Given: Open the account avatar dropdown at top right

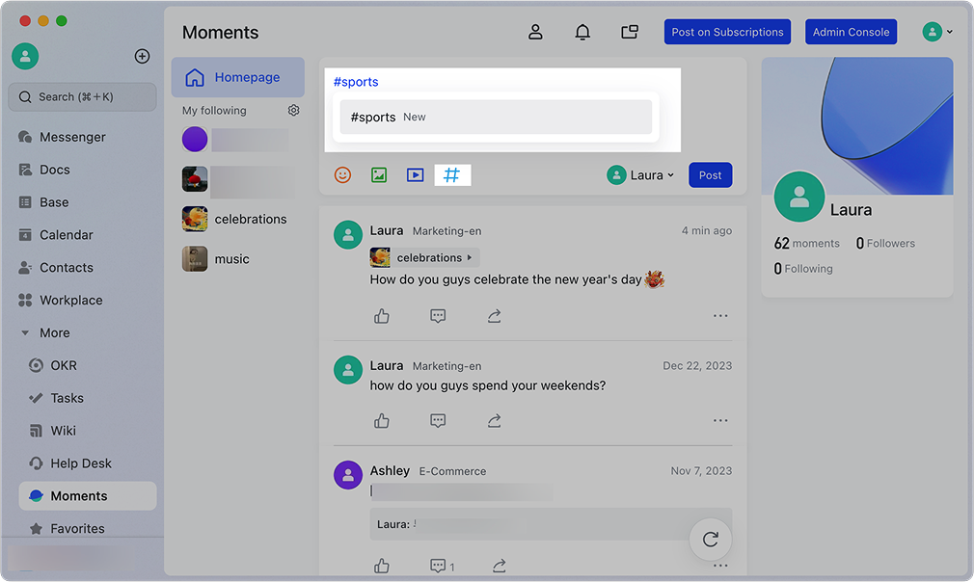Looking at the screenshot, I should point(937,32).
